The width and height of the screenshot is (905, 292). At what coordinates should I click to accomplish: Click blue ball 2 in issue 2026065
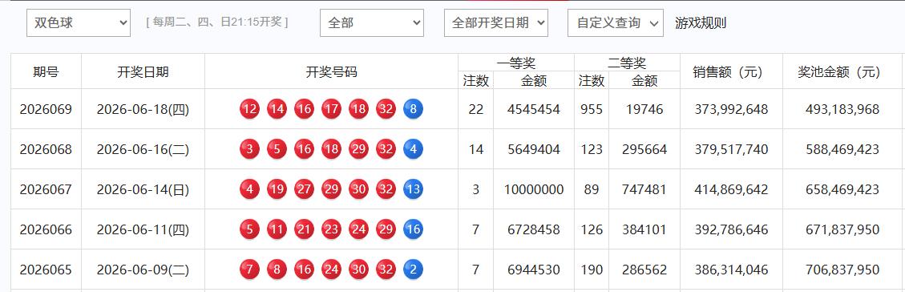tap(414, 270)
